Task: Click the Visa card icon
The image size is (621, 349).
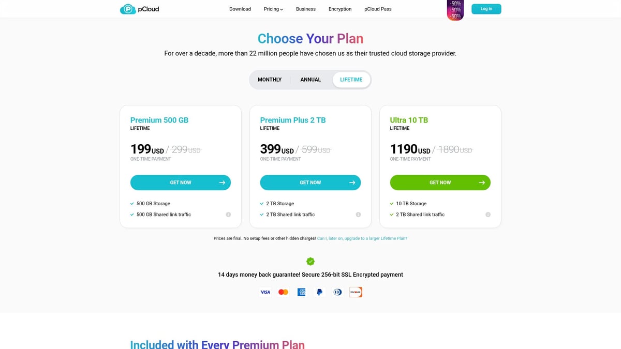Action: coord(265,292)
